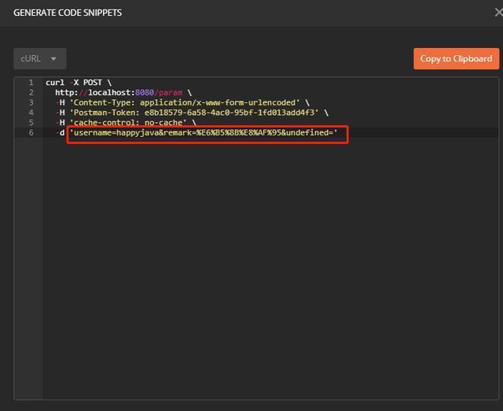Click the 8080 port number

click(144, 93)
